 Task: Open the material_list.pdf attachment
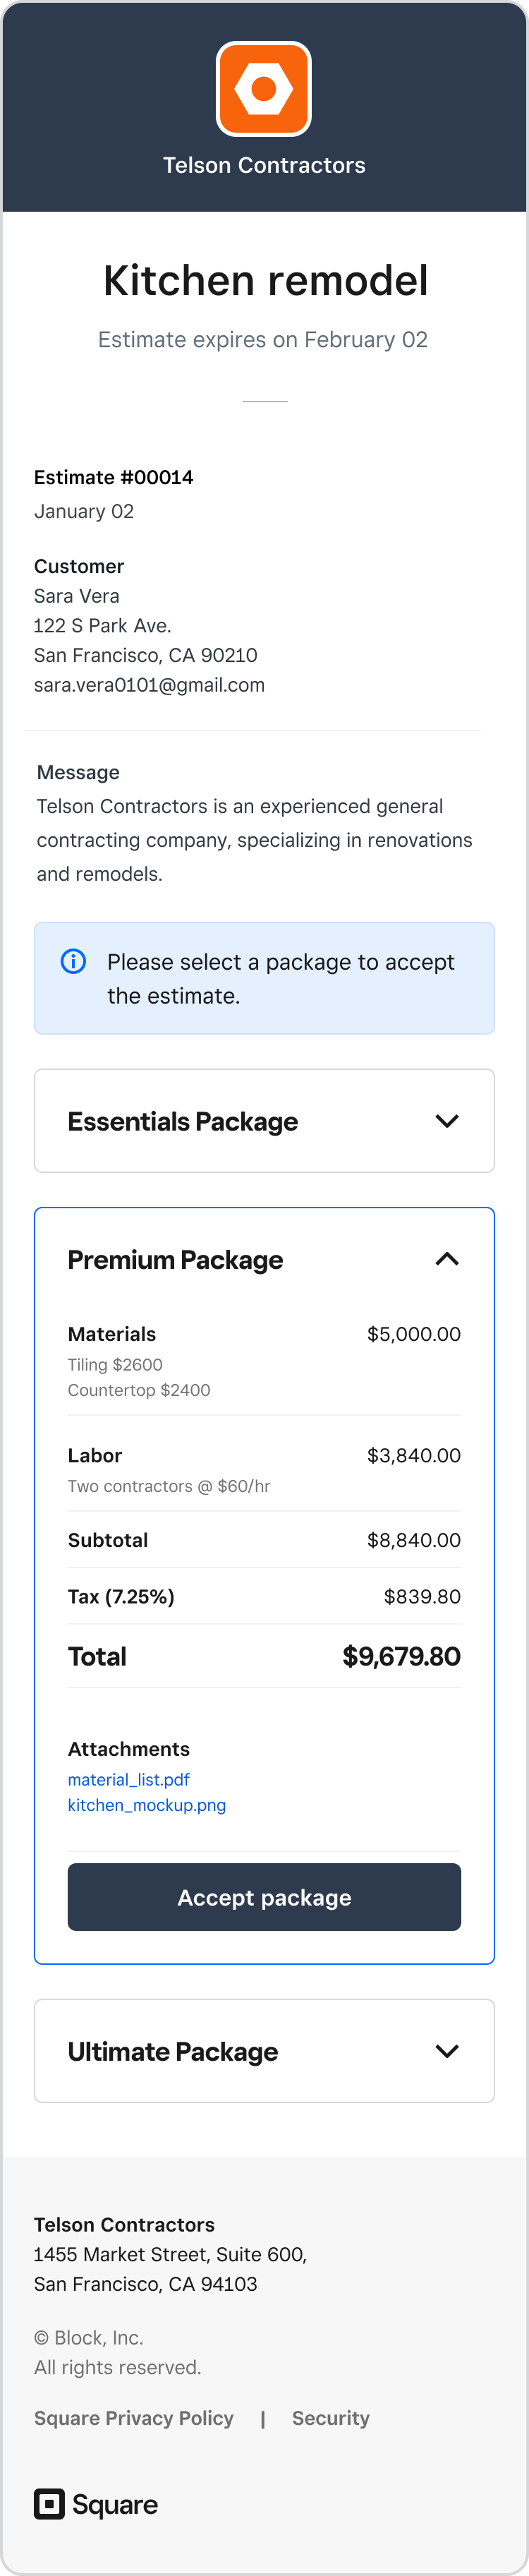[129, 1779]
